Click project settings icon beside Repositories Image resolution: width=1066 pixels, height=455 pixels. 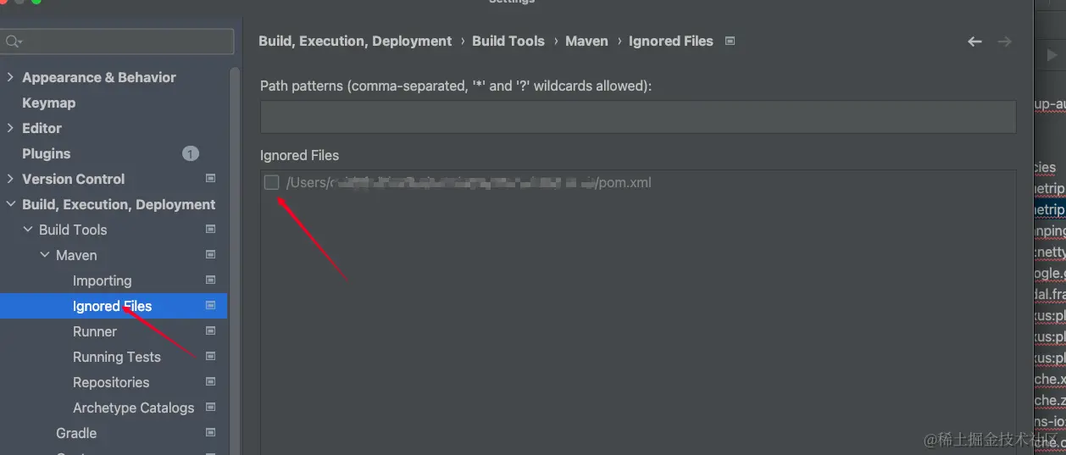[211, 382]
